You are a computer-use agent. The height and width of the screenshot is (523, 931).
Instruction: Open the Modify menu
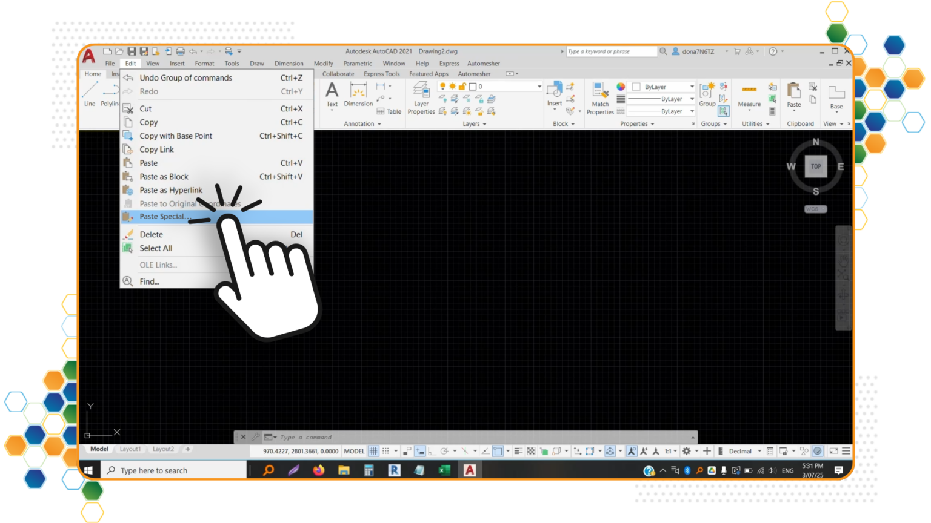(323, 63)
